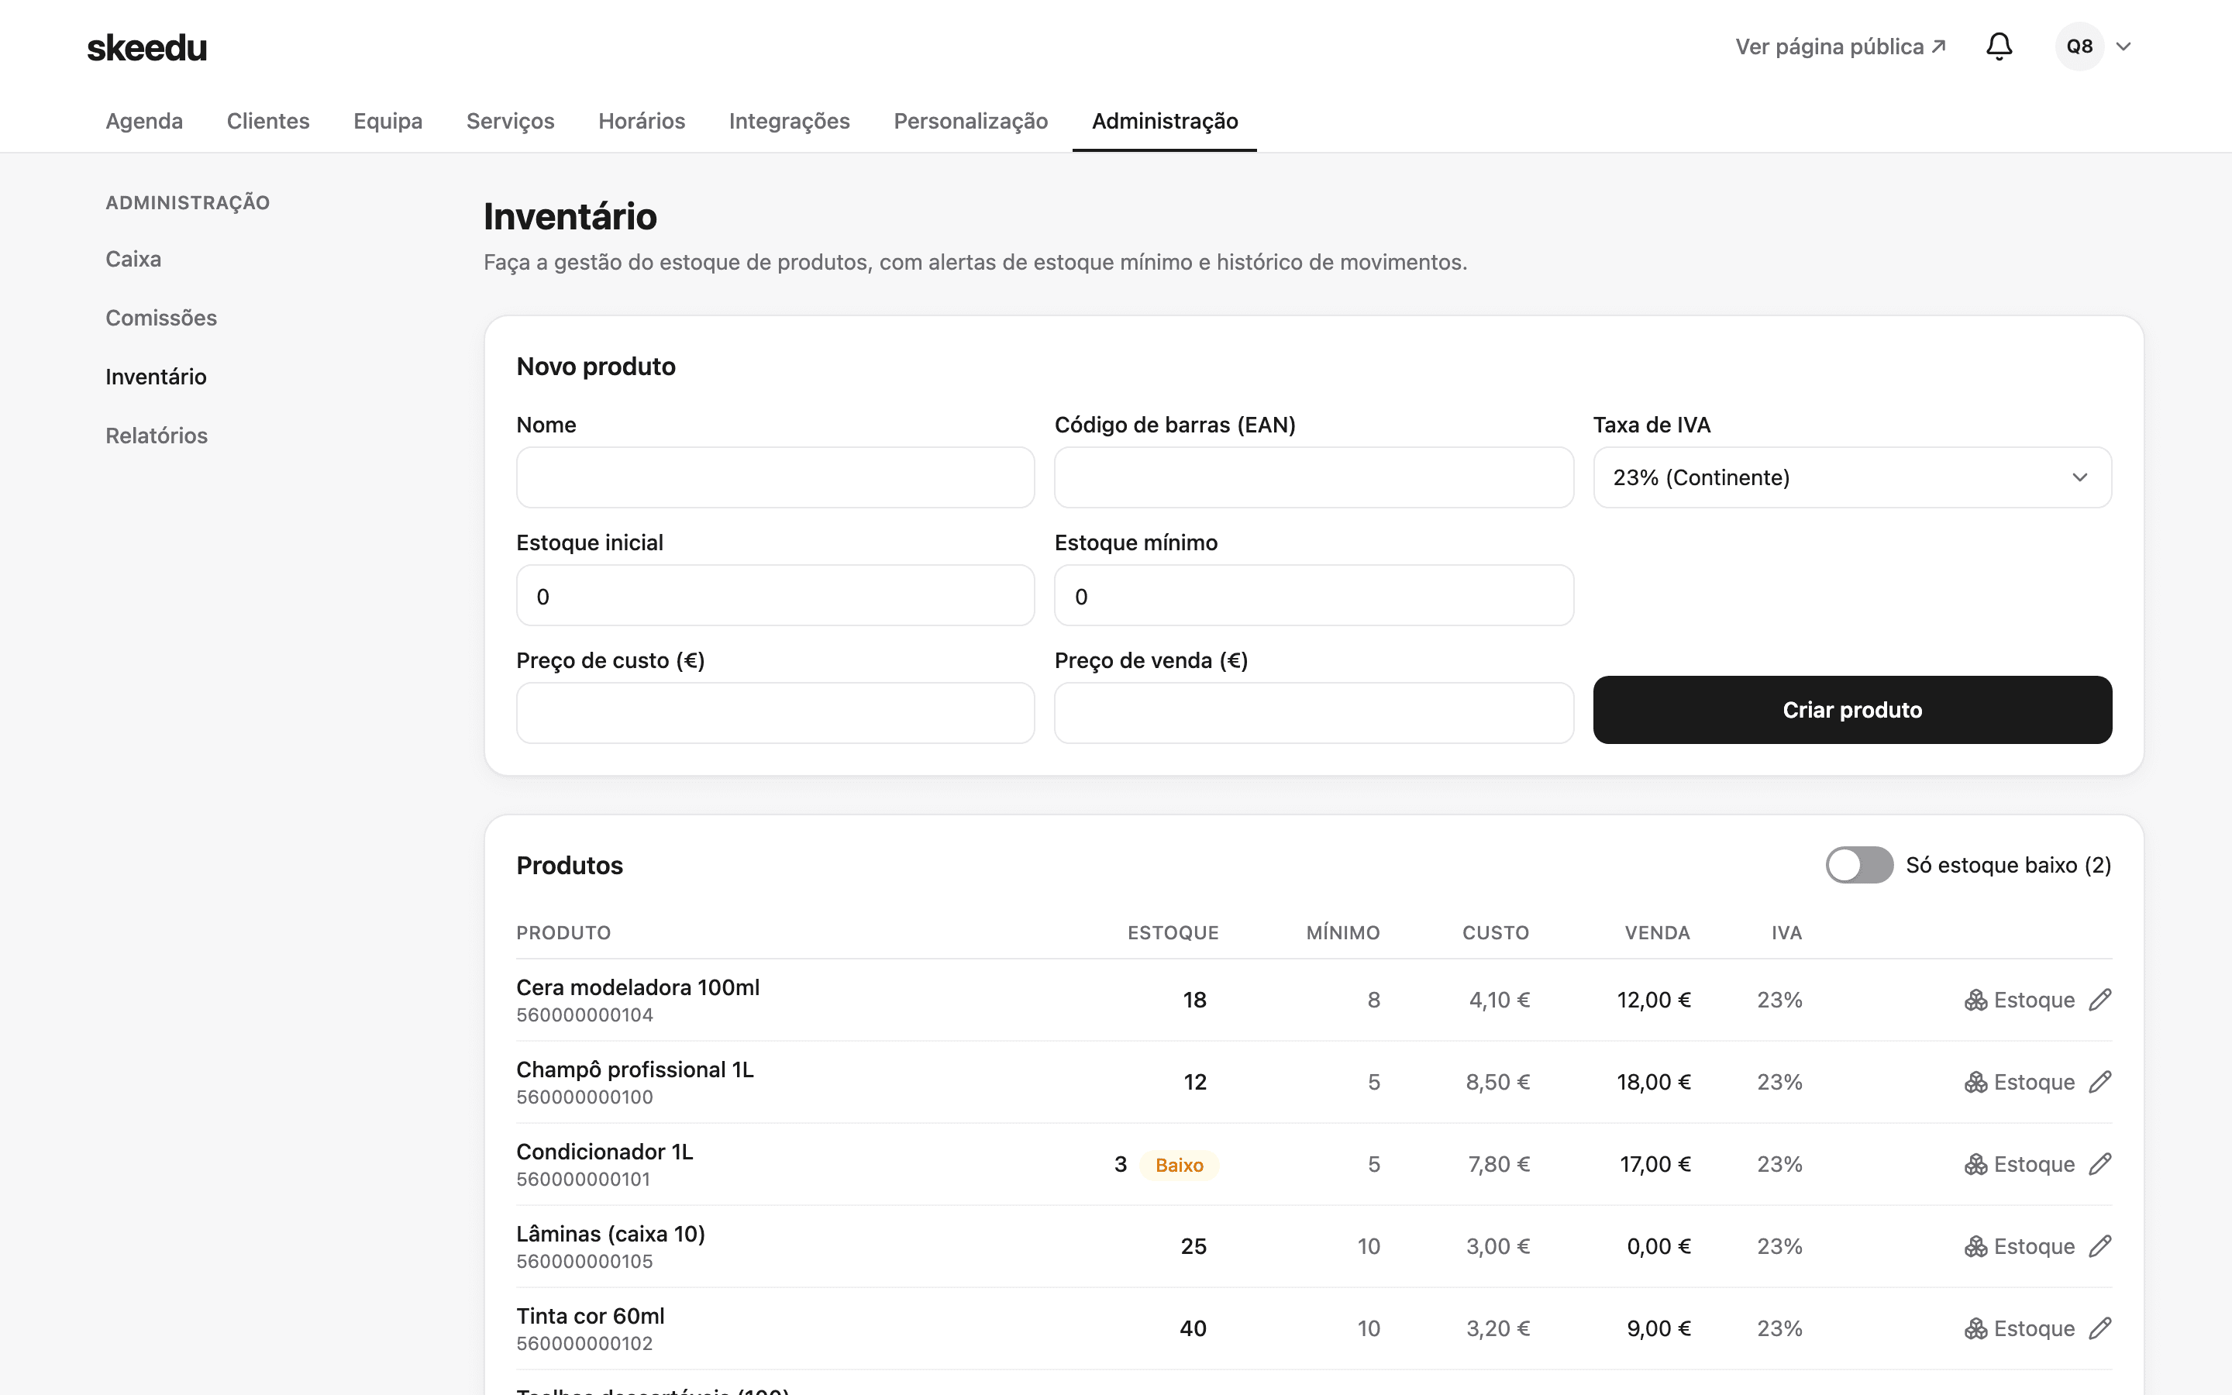The width and height of the screenshot is (2232, 1395).
Task: Click stock value 40 for Tinta cor
Action: (1193, 1329)
